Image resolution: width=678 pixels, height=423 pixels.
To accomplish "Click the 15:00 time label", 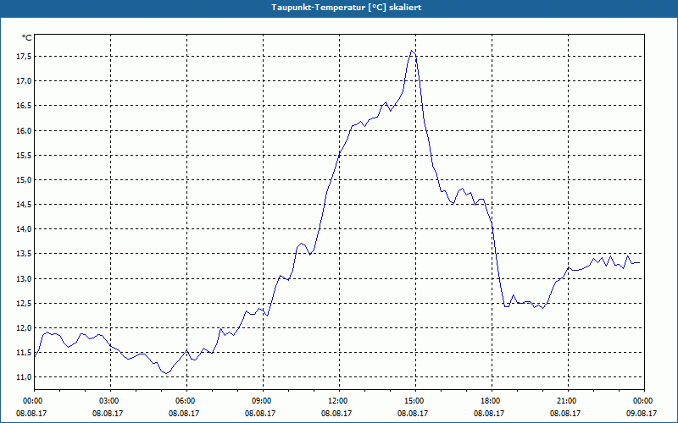I will [415, 401].
